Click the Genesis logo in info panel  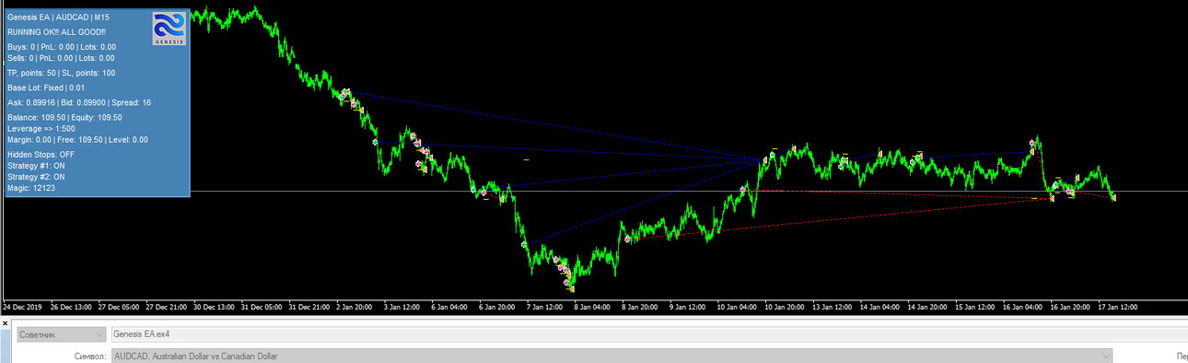point(169,29)
